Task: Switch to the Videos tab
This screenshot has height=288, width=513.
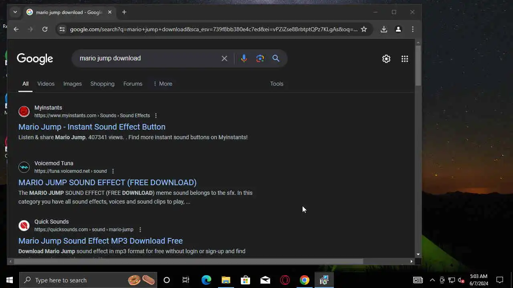Action: (46, 84)
